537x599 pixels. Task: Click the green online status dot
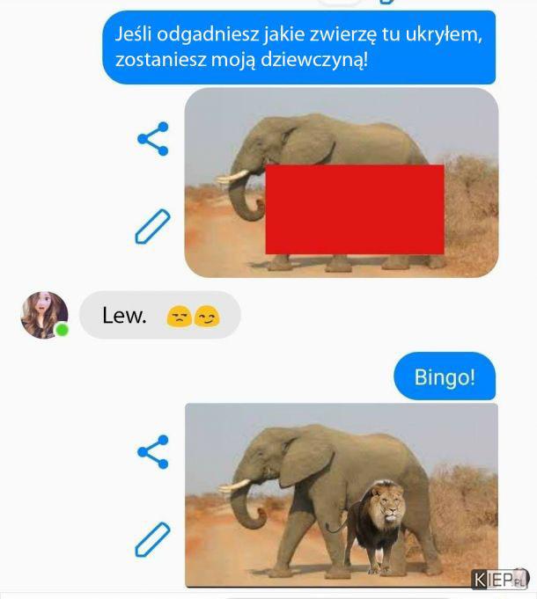pyautogui.click(x=62, y=329)
